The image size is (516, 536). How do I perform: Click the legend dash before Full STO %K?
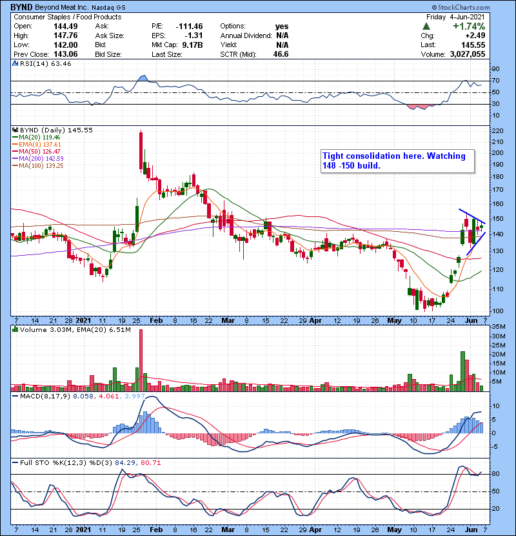[15, 462]
